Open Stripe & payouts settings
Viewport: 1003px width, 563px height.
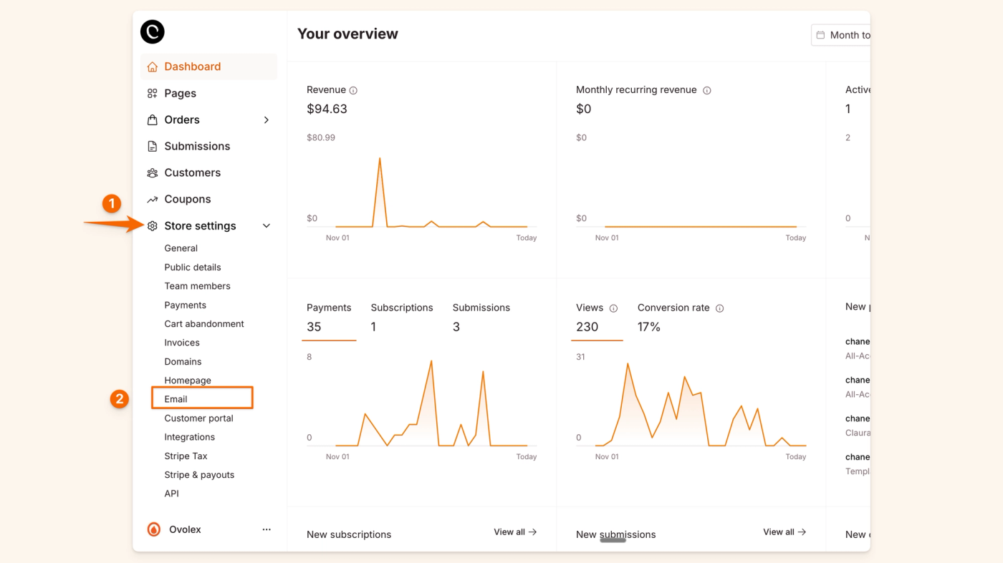pyautogui.click(x=199, y=475)
